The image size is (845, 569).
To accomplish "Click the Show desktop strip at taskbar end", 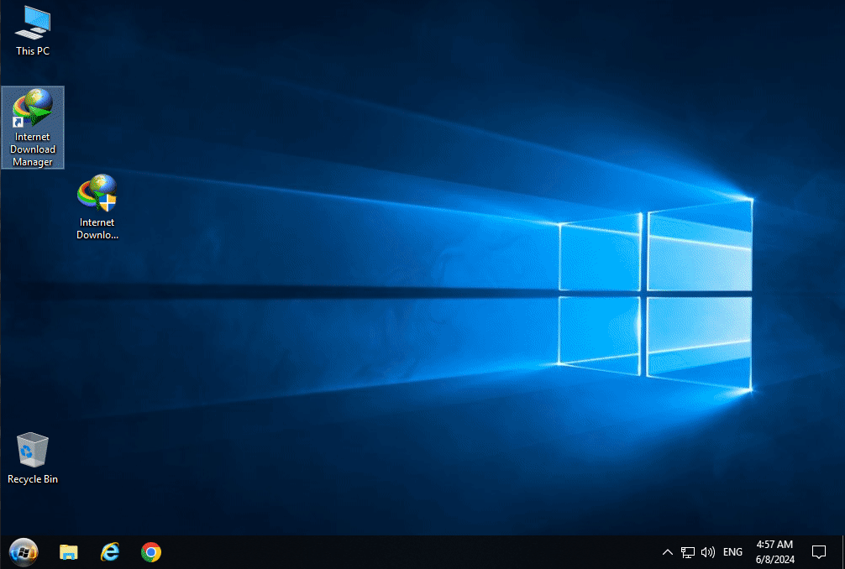I will click(842, 552).
